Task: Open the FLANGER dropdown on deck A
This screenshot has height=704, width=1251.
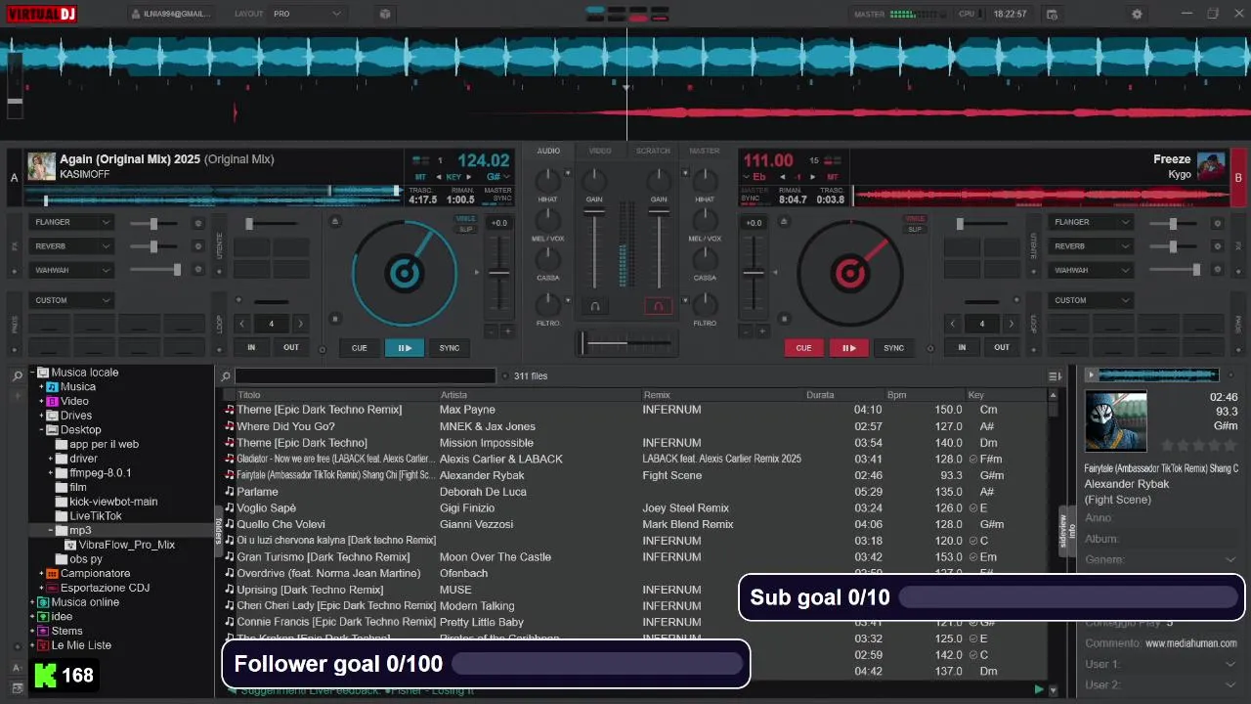Action: pyautogui.click(x=71, y=222)
